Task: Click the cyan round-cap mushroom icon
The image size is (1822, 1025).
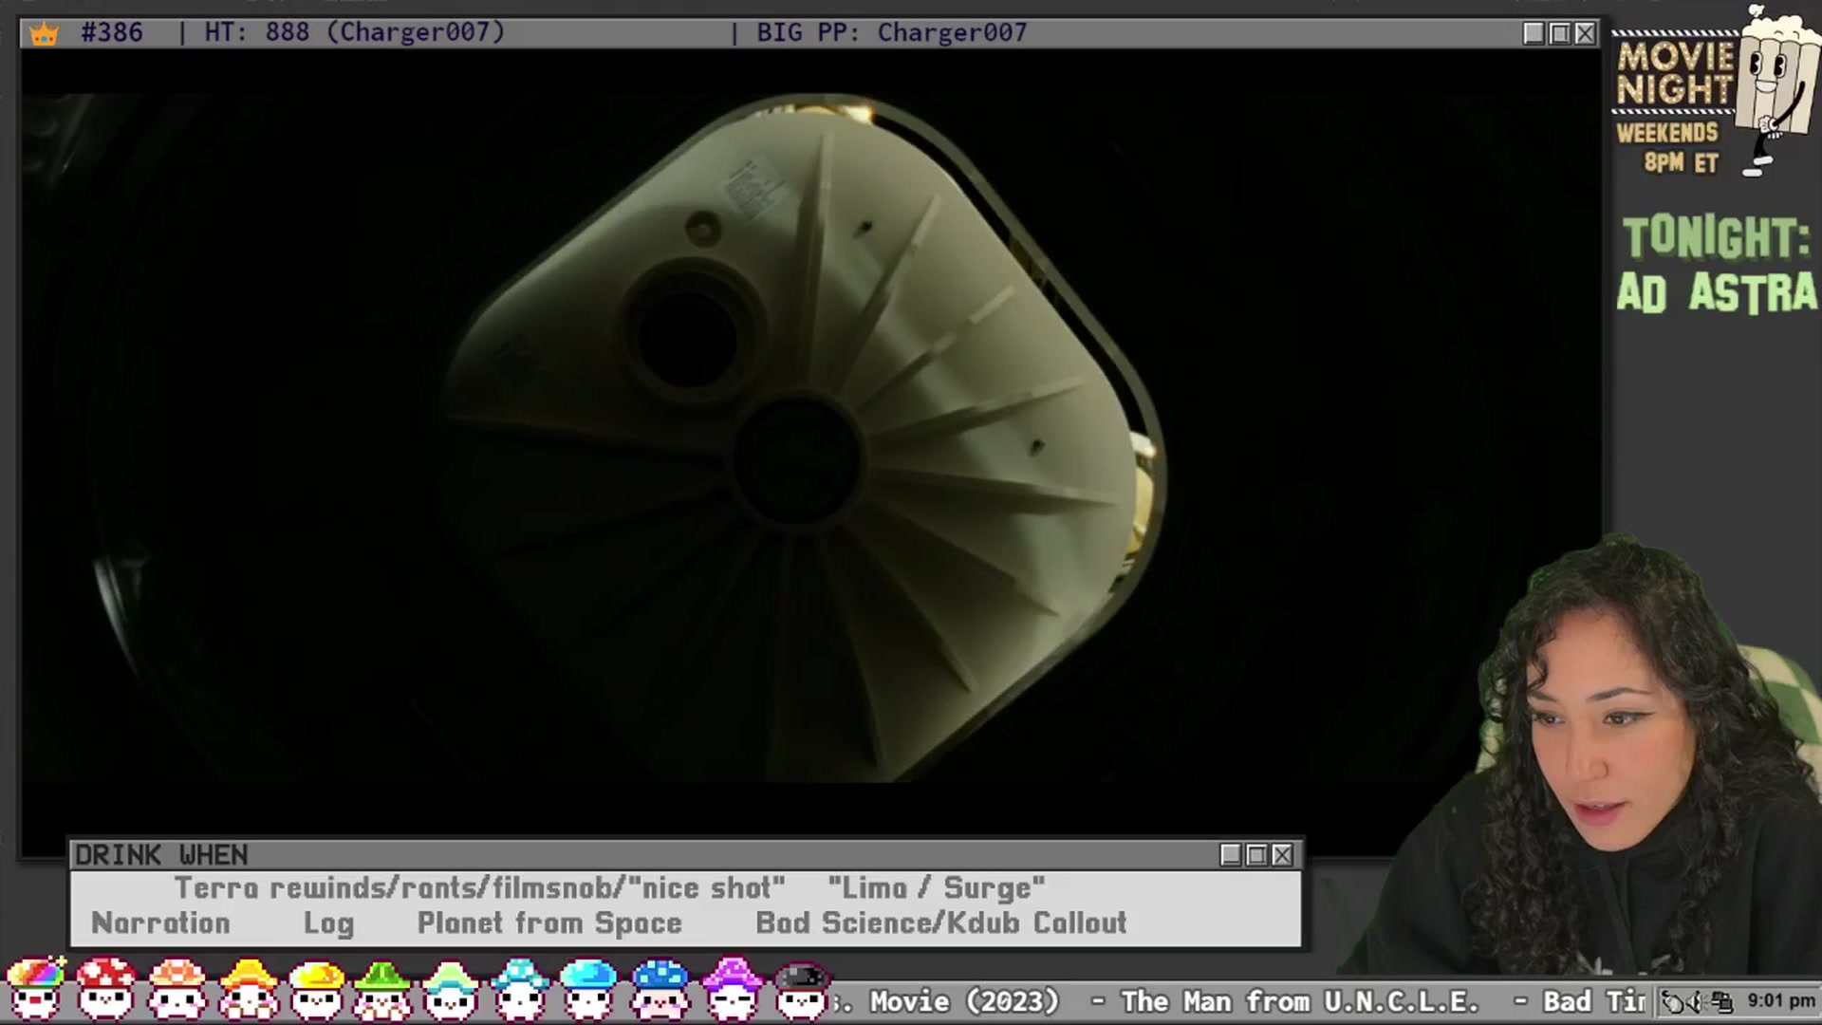Action: tap(589, 989)
